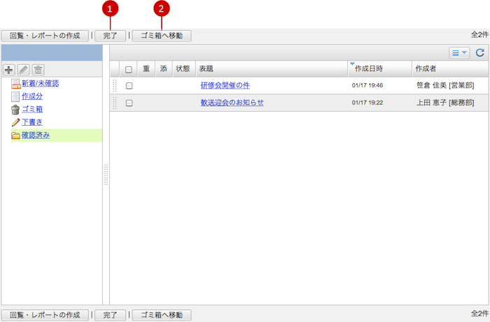Sort by the 状態 column header

184,69
